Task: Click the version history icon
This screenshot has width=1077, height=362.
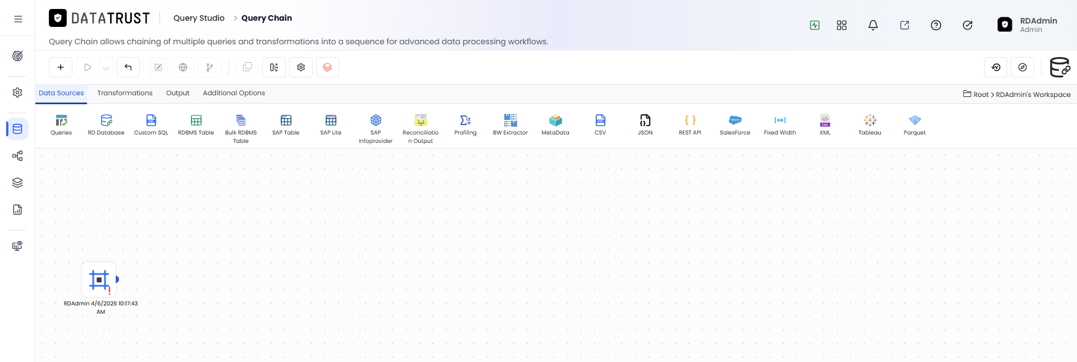Action: (996, 67)
